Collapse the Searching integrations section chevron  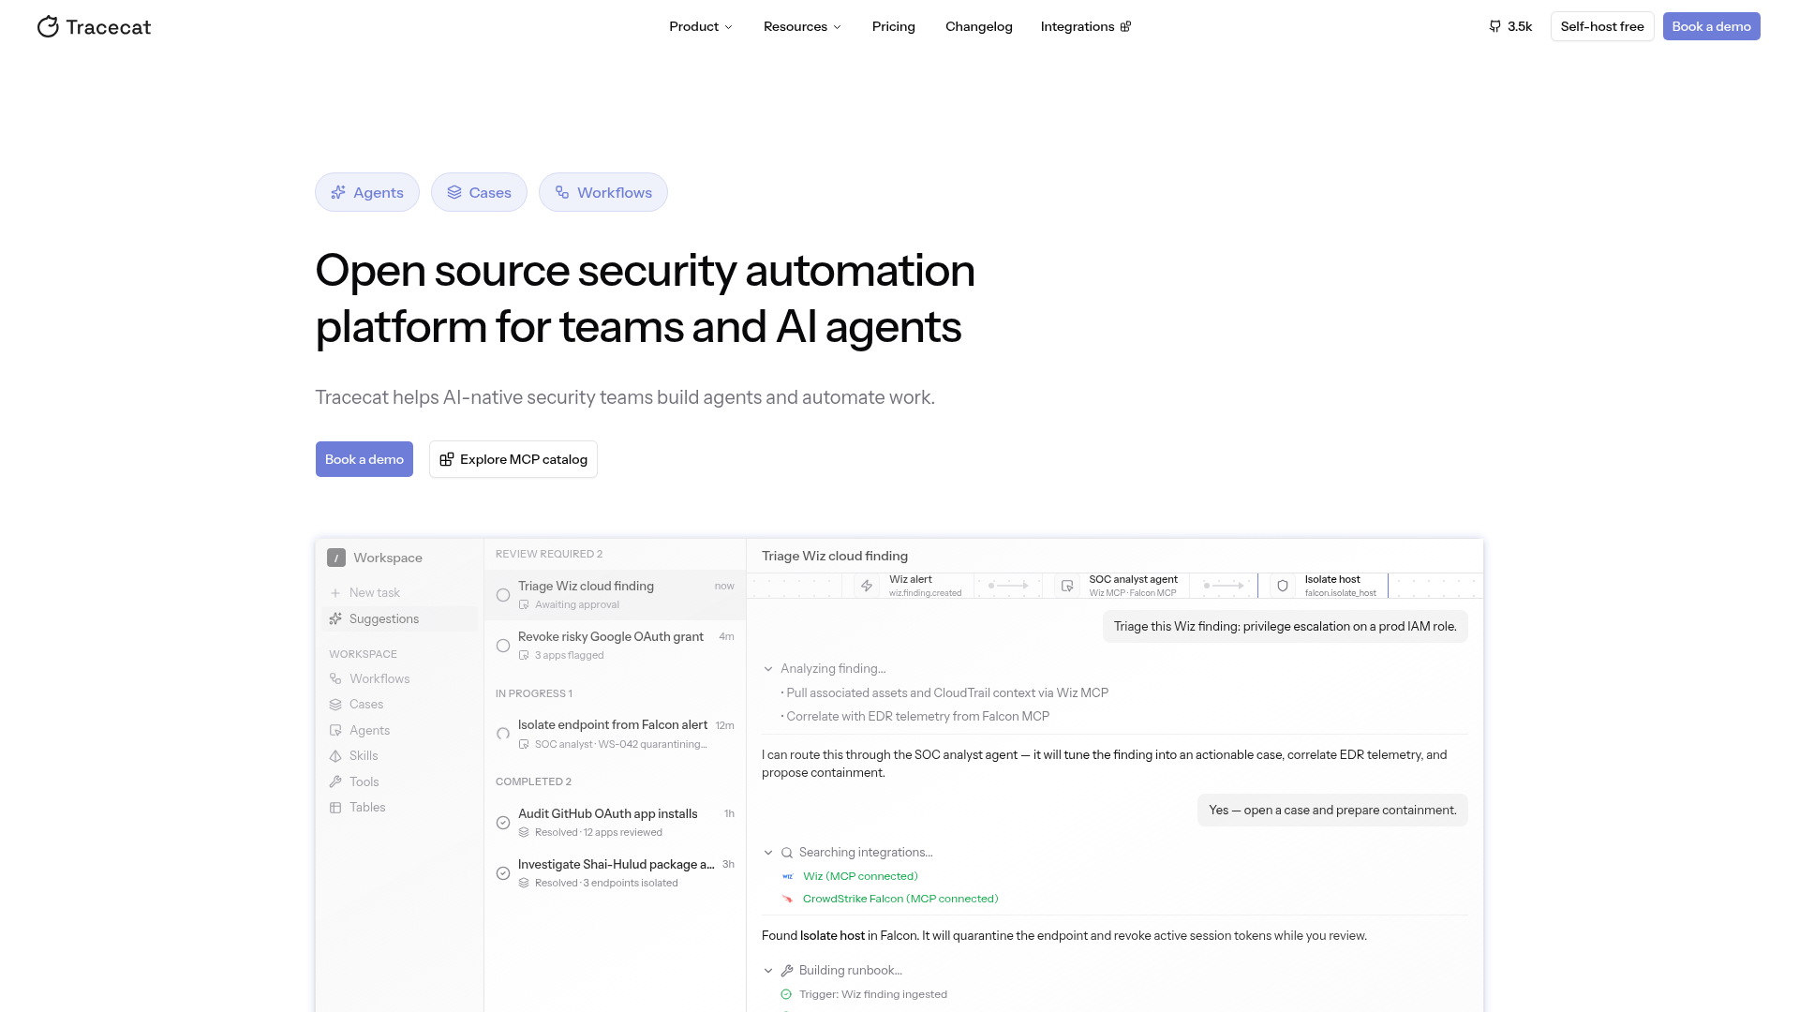point(768,853)
